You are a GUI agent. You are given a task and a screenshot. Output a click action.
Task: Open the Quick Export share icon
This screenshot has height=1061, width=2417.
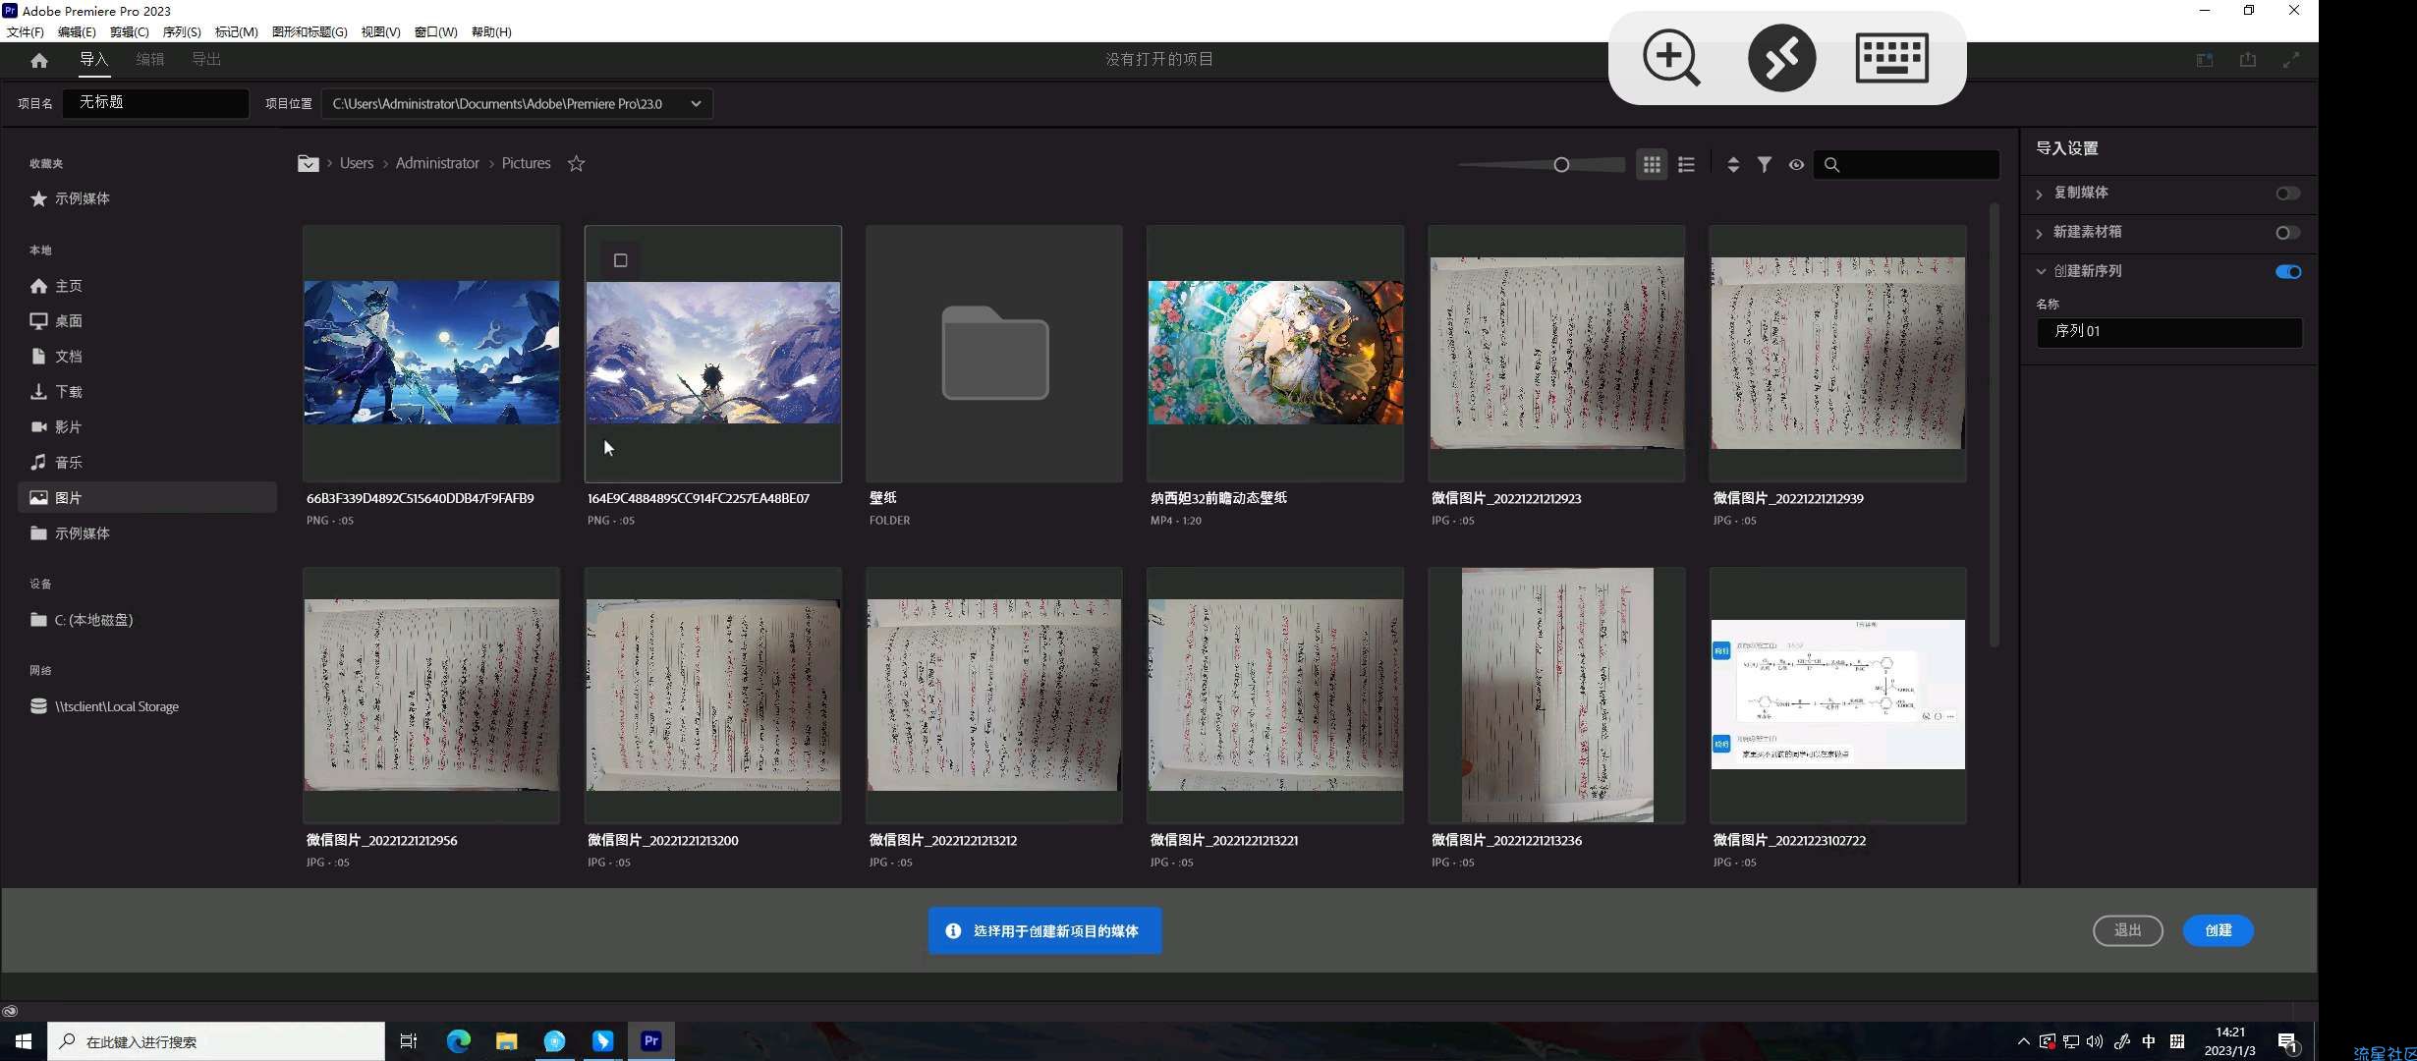2248,60
